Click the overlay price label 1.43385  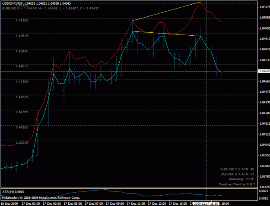click(x=22, y=20)
